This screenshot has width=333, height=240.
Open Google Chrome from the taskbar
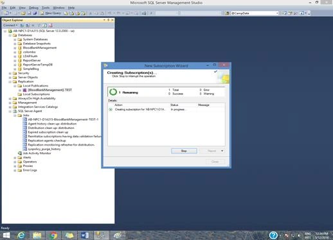click(x=53, y=236)
